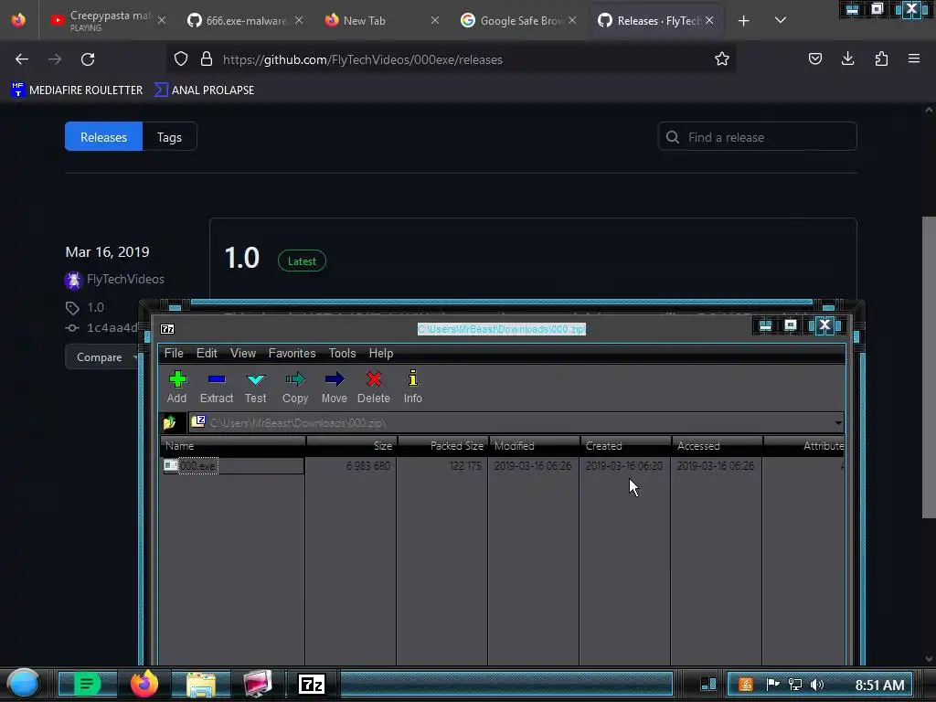
Task: Switch to Tags view on GitHub
Action: [169, 137]
